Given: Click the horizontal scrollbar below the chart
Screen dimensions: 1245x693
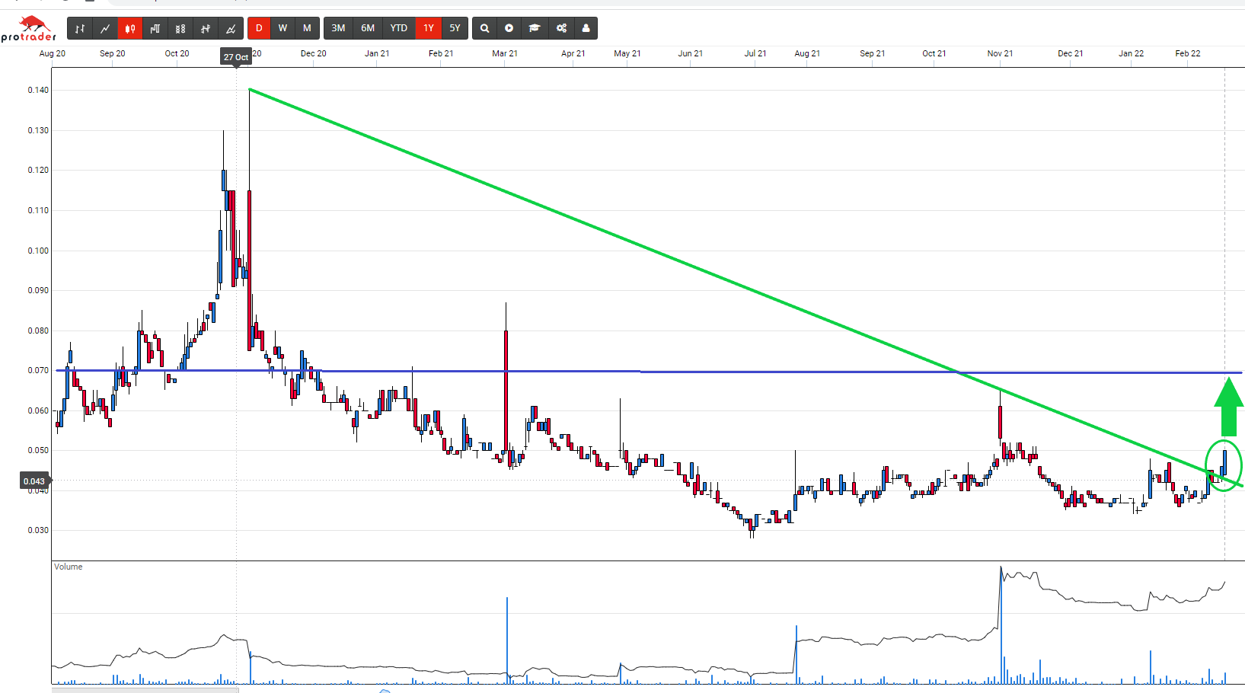Looking at the screenshot, I should pos(145,690).
